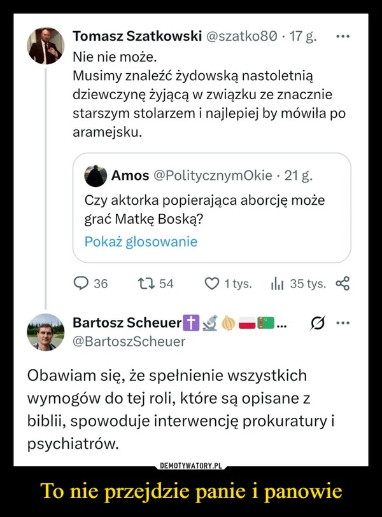Click the Polish flag emoji in Bartosz's name

(x=248, y=323)
